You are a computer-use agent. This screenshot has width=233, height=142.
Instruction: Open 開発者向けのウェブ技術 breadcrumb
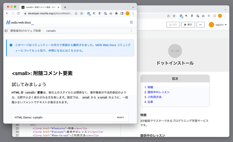[x=25, y=31]
